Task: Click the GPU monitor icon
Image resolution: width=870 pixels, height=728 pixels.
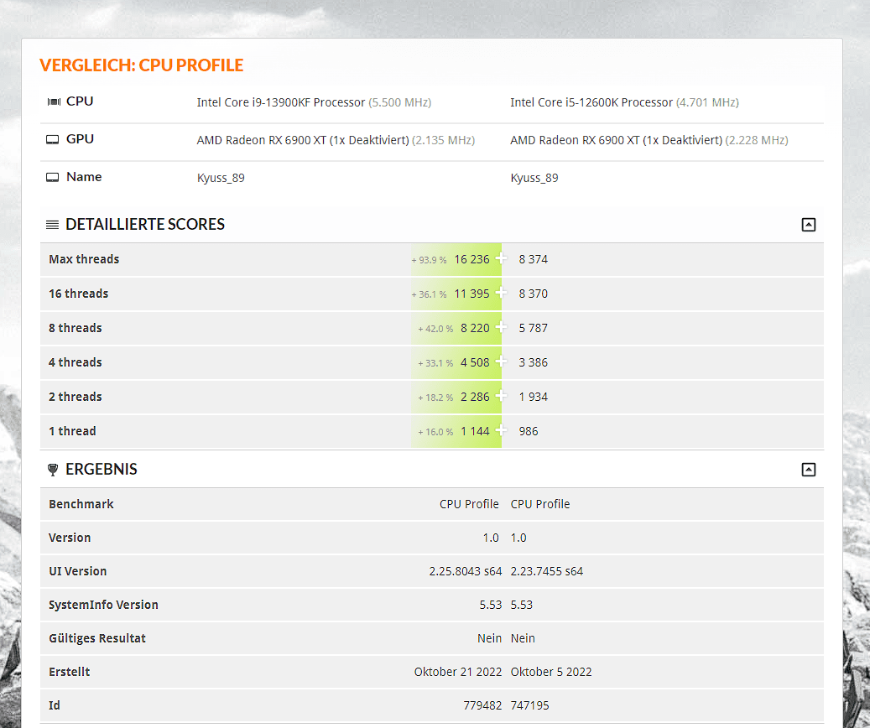Action: point(52,139)
